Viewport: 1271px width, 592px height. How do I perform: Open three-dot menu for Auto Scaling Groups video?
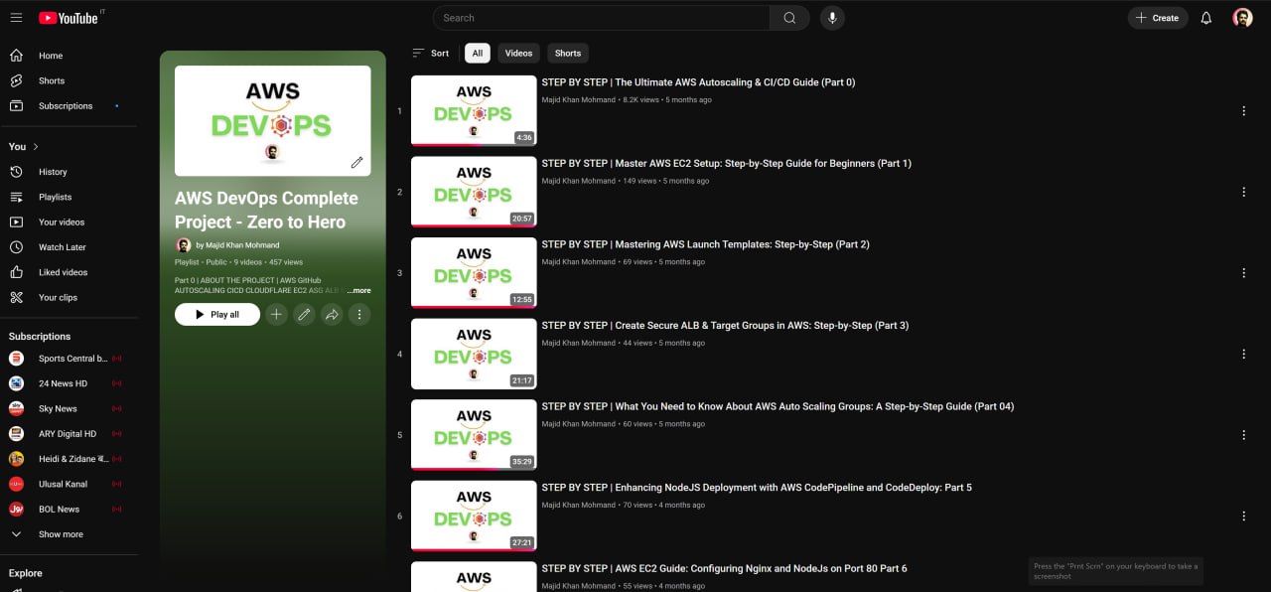[x=1243, y=435]
